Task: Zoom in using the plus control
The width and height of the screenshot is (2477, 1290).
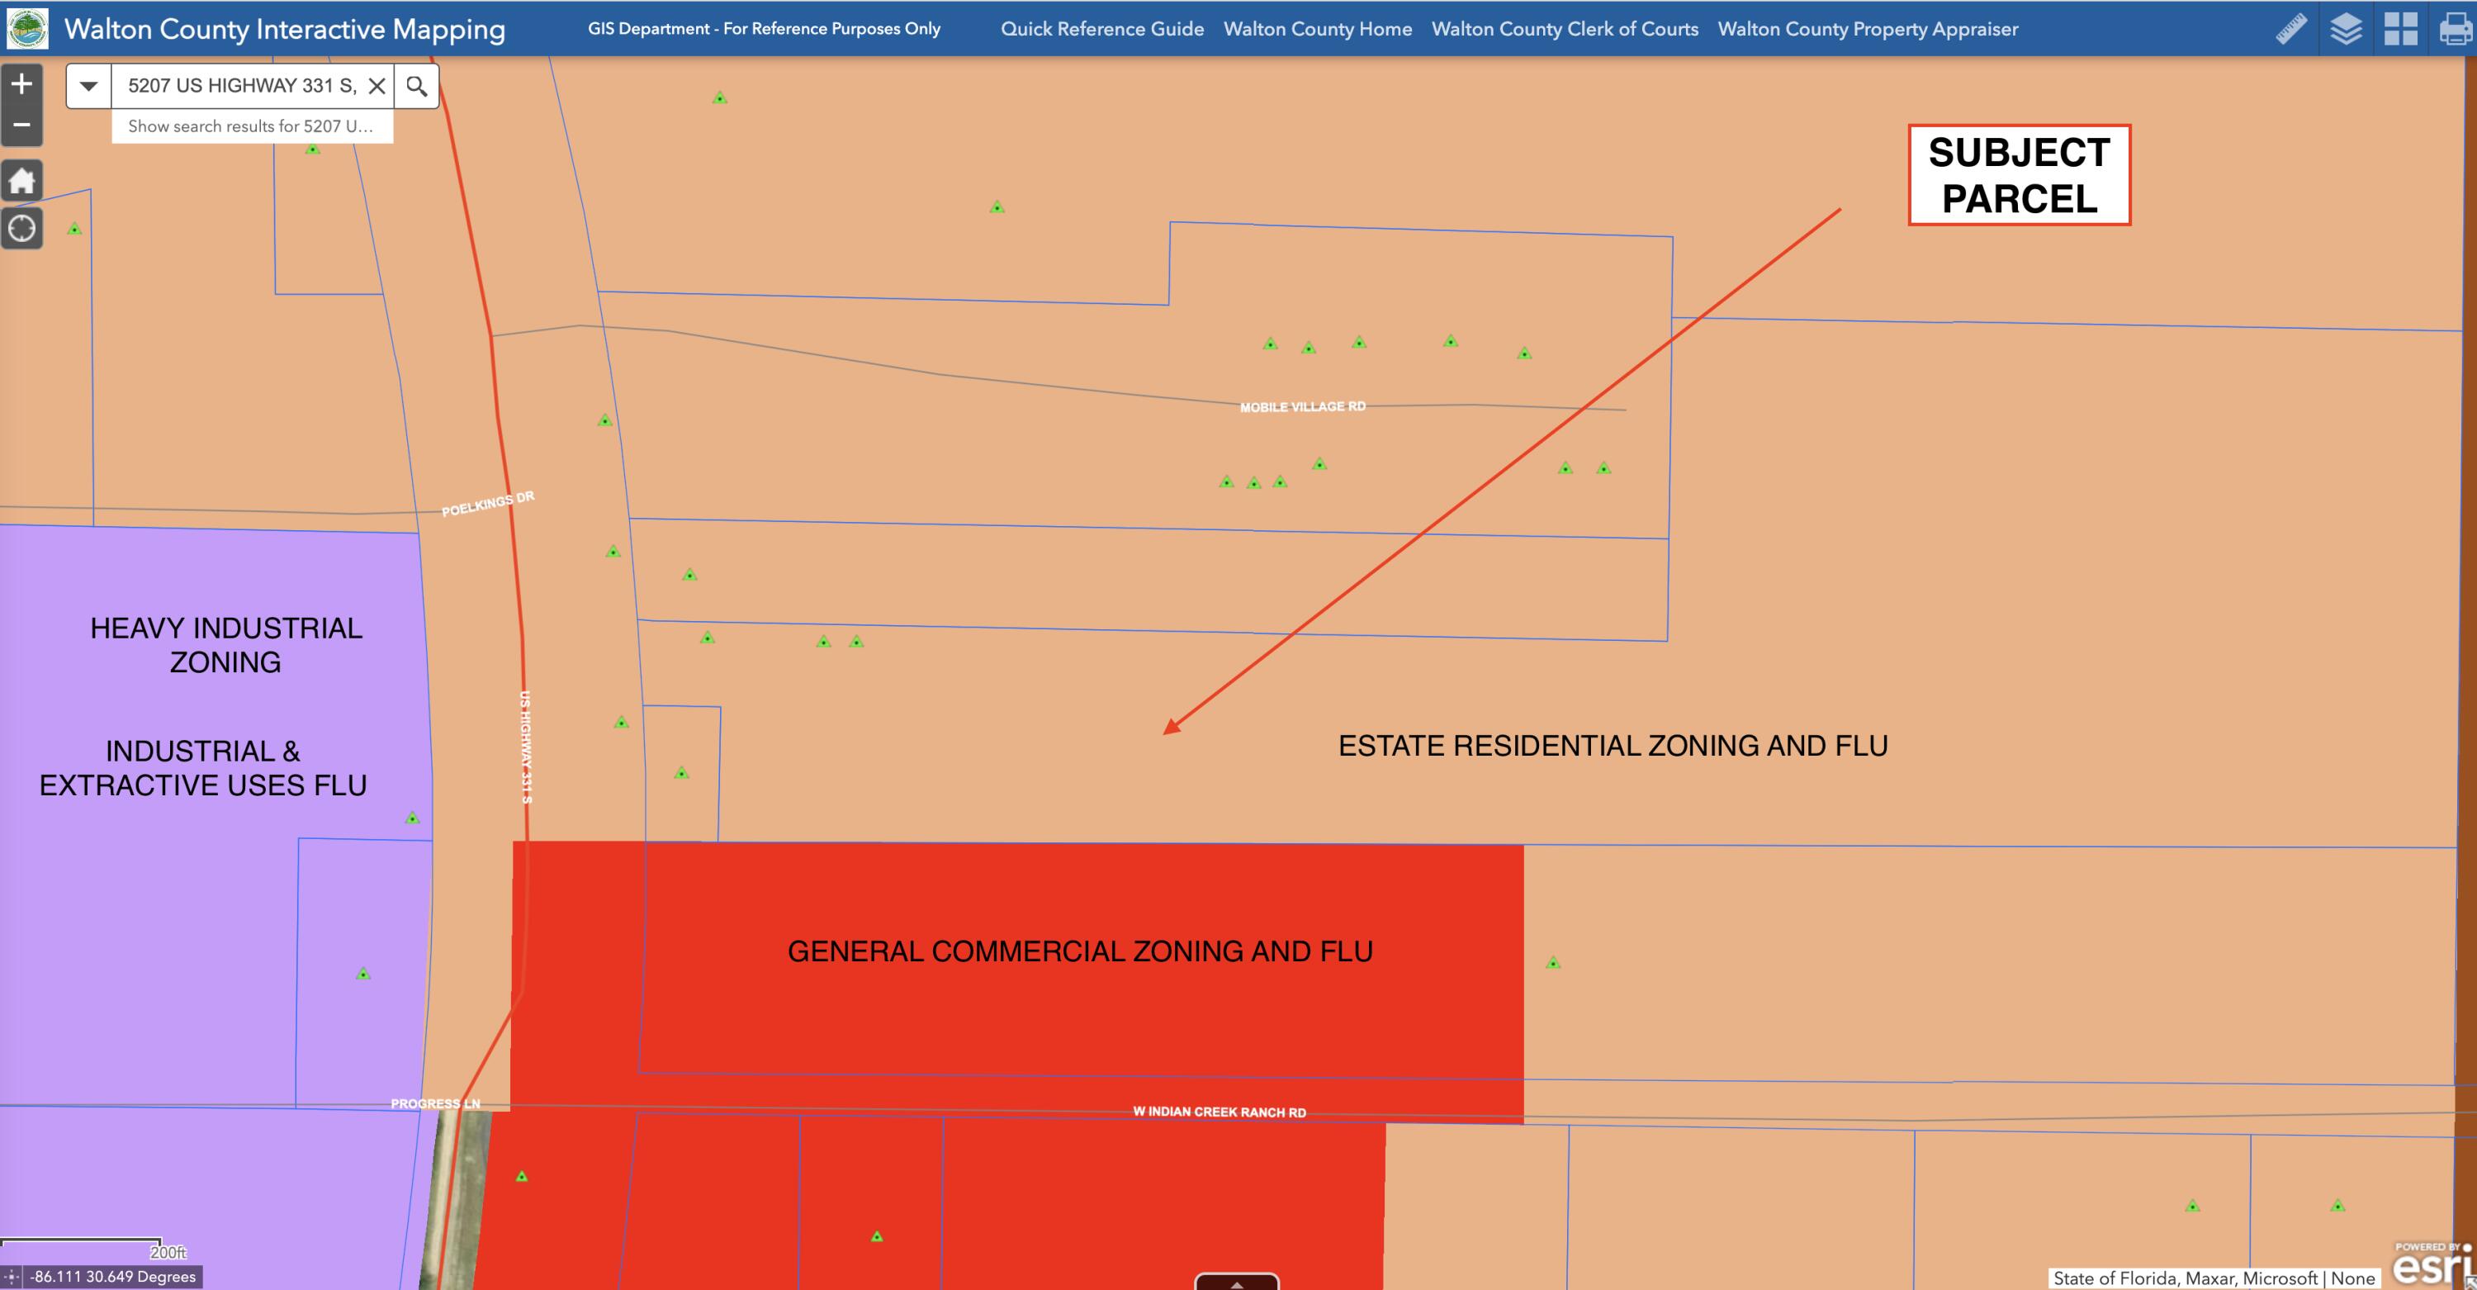Action: 22,83
